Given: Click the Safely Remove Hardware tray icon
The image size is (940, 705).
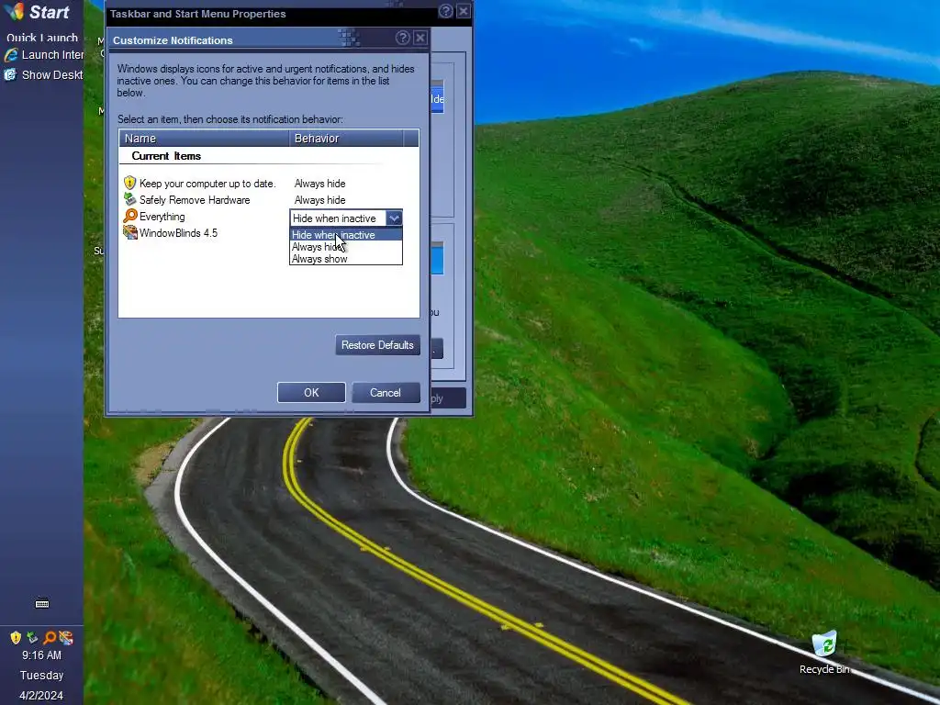Looking at the screenshot, I should tap(32, 637).
